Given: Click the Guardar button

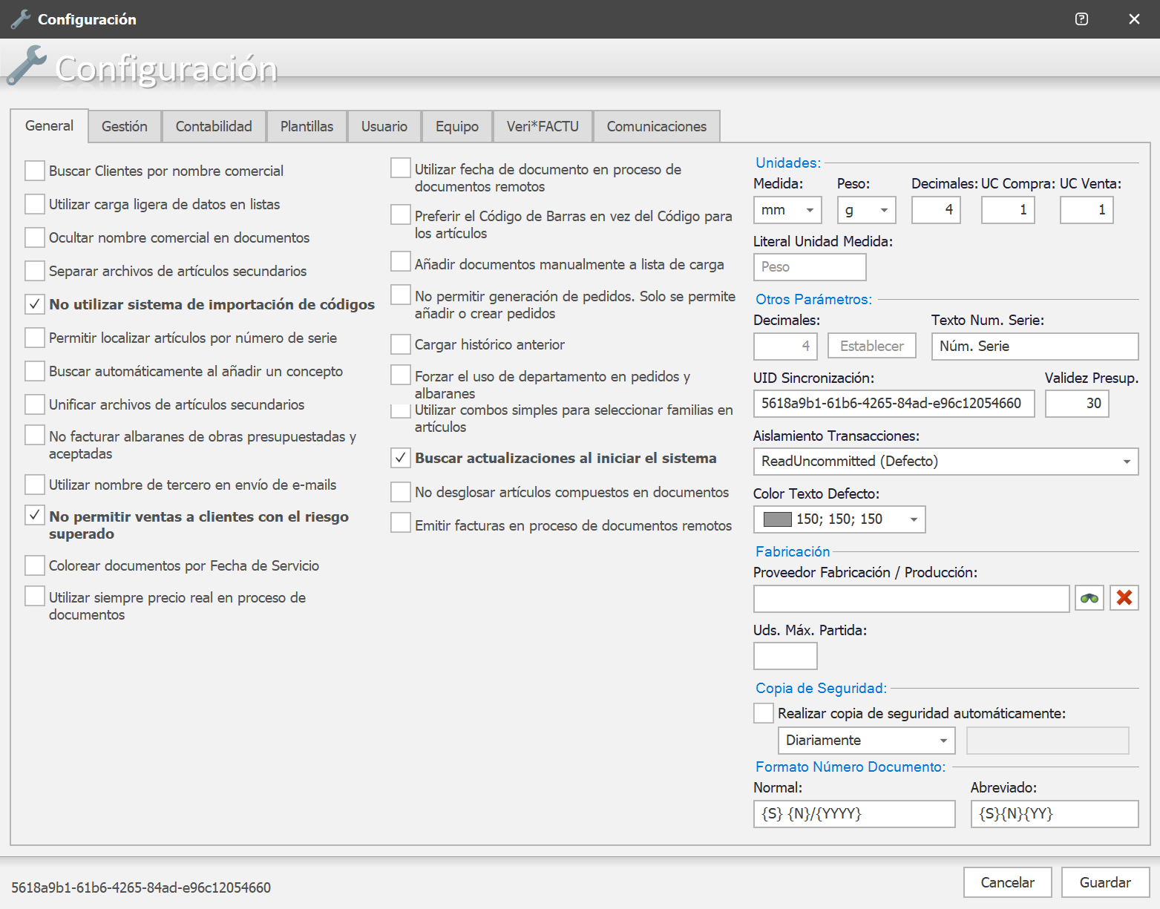Looking at the screenshot, I should click(x=1105, y=882).
